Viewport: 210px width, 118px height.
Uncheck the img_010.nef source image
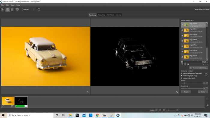pyautogui.click(x=182, y=30)
